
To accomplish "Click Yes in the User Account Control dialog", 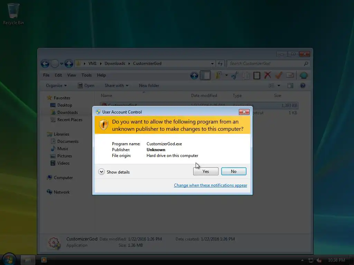I will (206, 171).
